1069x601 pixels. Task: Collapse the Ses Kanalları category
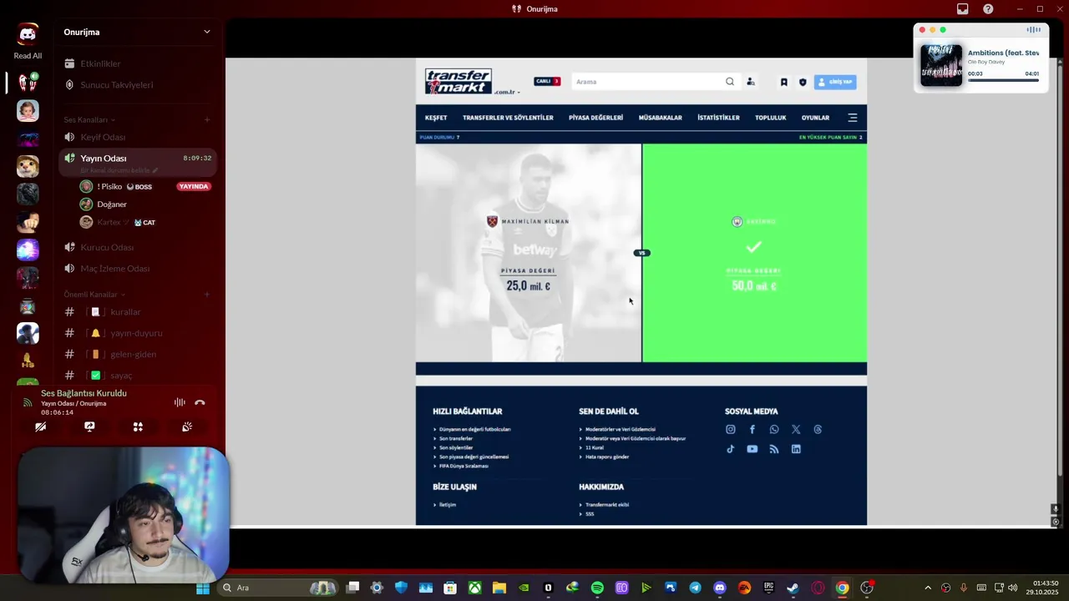[x=89, y=119]
